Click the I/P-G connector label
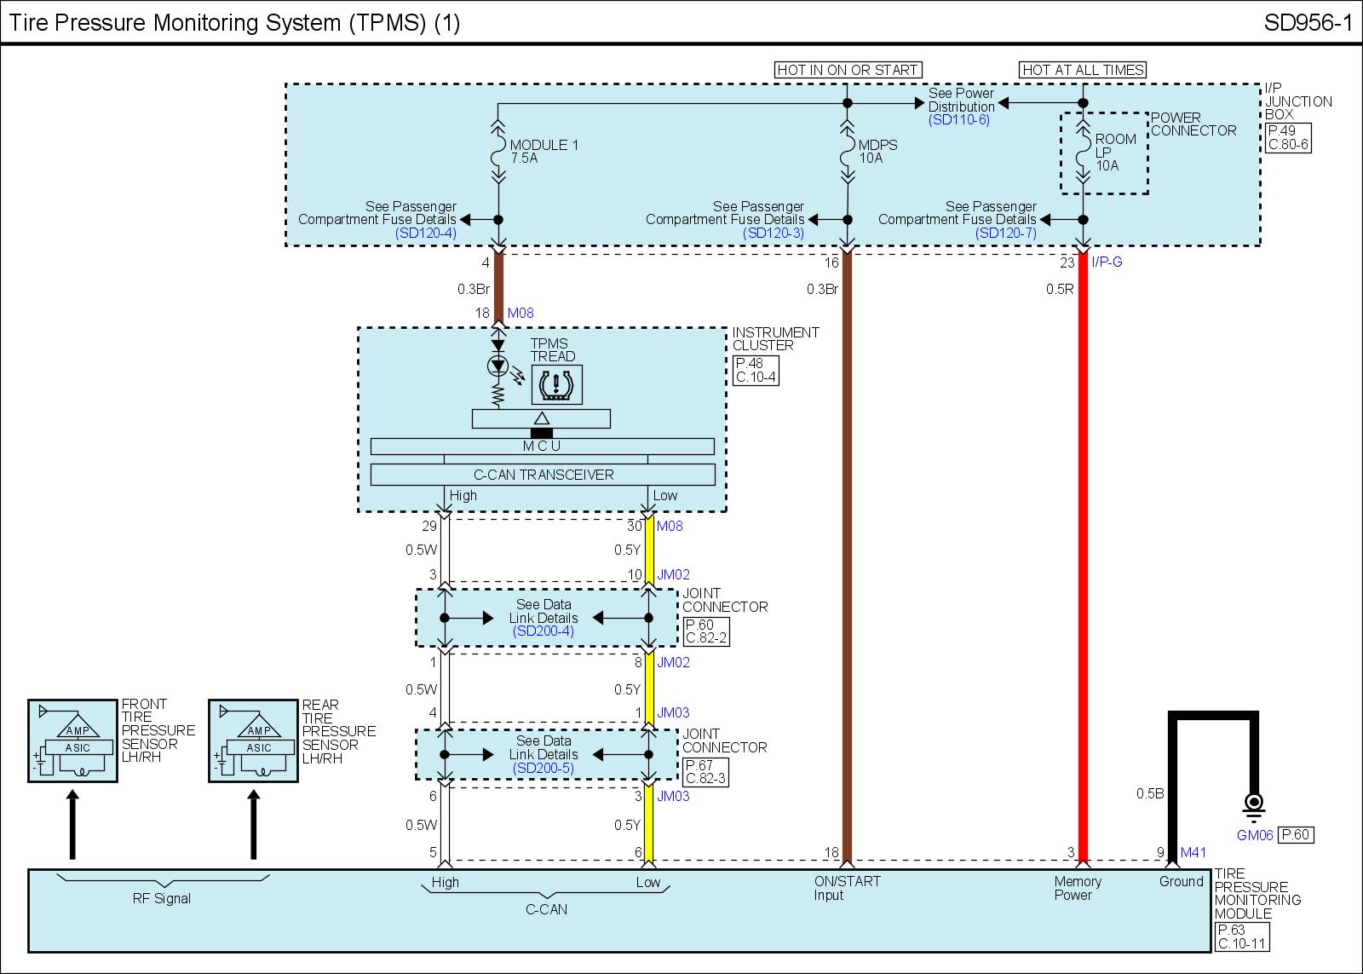The width and height of the screenshot is (1363, 974). (1107, 262)
